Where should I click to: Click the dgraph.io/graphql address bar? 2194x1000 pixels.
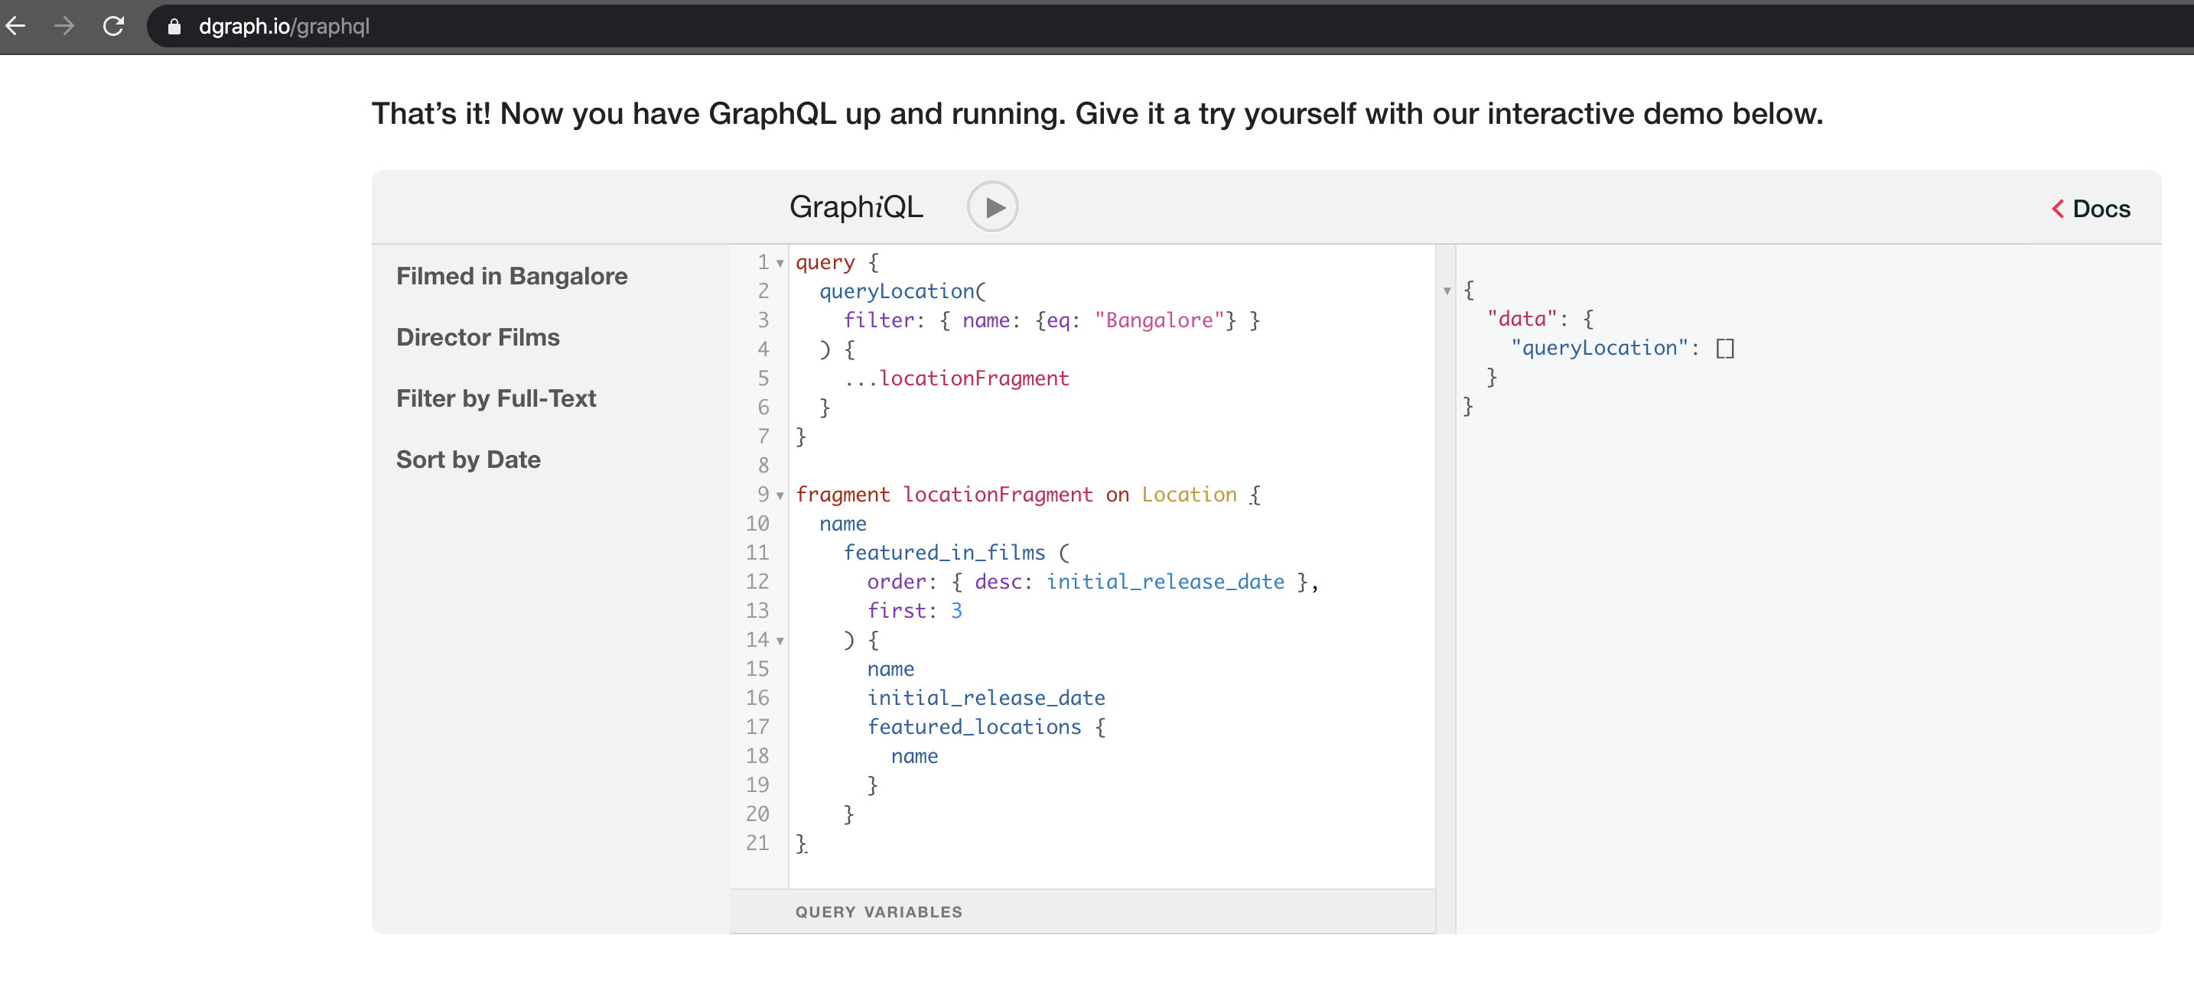284,27
